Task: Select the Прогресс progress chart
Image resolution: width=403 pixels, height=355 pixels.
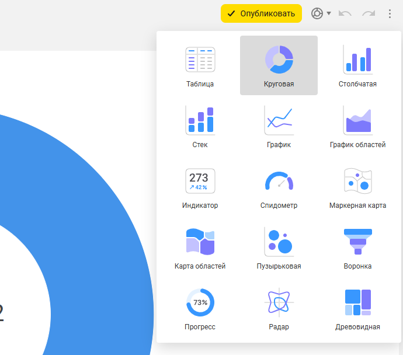Action: 200,308
